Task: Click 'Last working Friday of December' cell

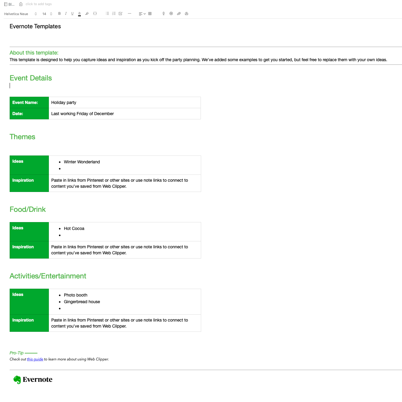Action: tap(125, 114)
